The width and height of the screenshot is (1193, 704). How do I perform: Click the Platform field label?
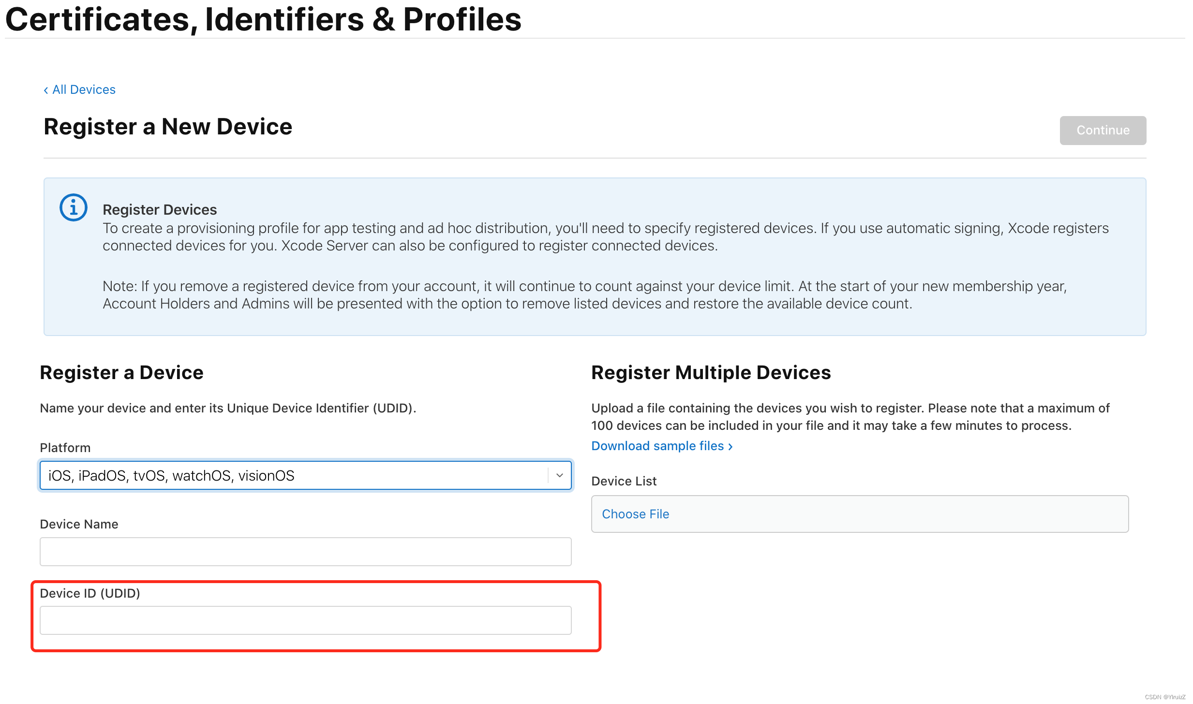pyautogui.click(x=65, y=448)
